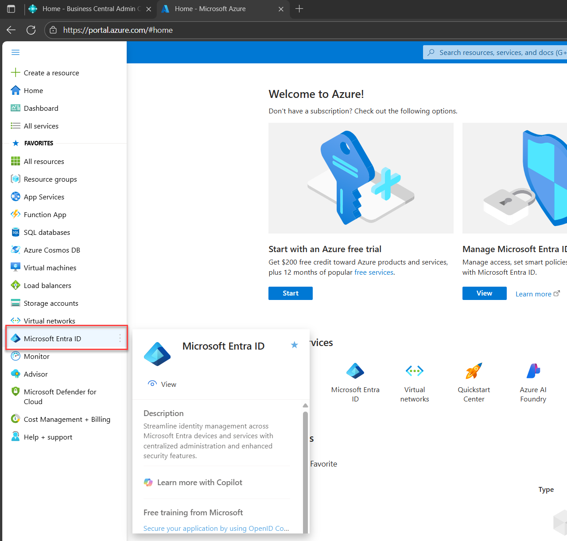Viewport: 567px width, 541px height.
Task: Click the Monitor gauge icon
Action: coord(16,356)
